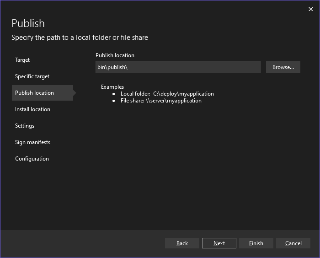Switch to the Install location step
This screenshot has height=258, width=320.
32,109
